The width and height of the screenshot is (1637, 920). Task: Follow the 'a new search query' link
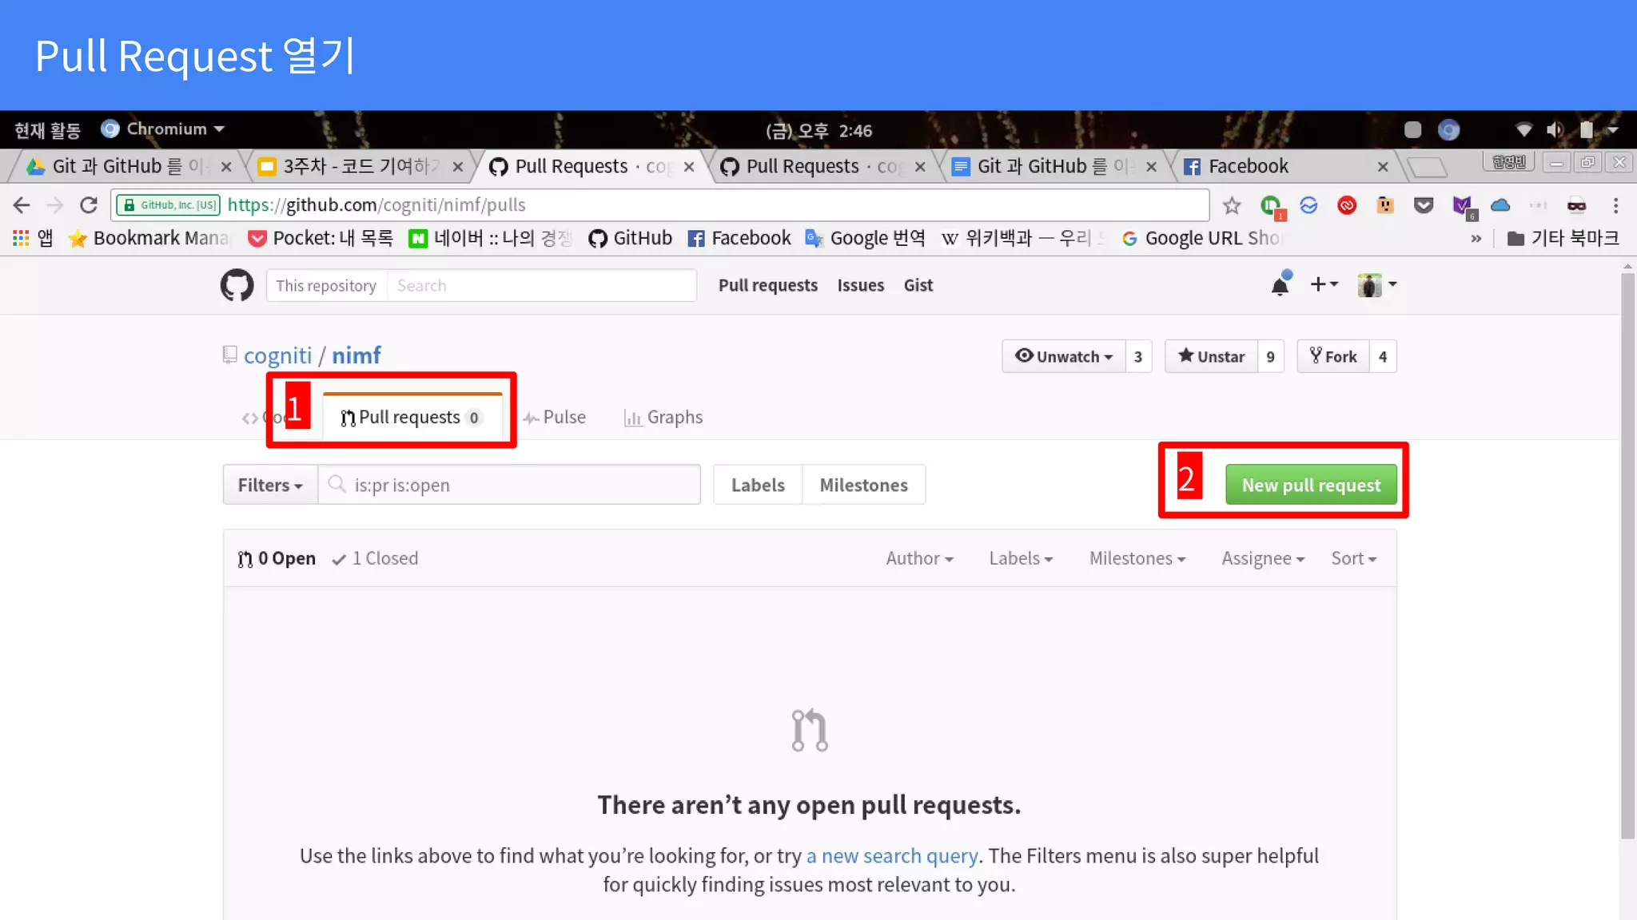click(892, 856)
